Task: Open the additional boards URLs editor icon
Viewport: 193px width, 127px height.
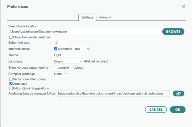Action: 179,94
